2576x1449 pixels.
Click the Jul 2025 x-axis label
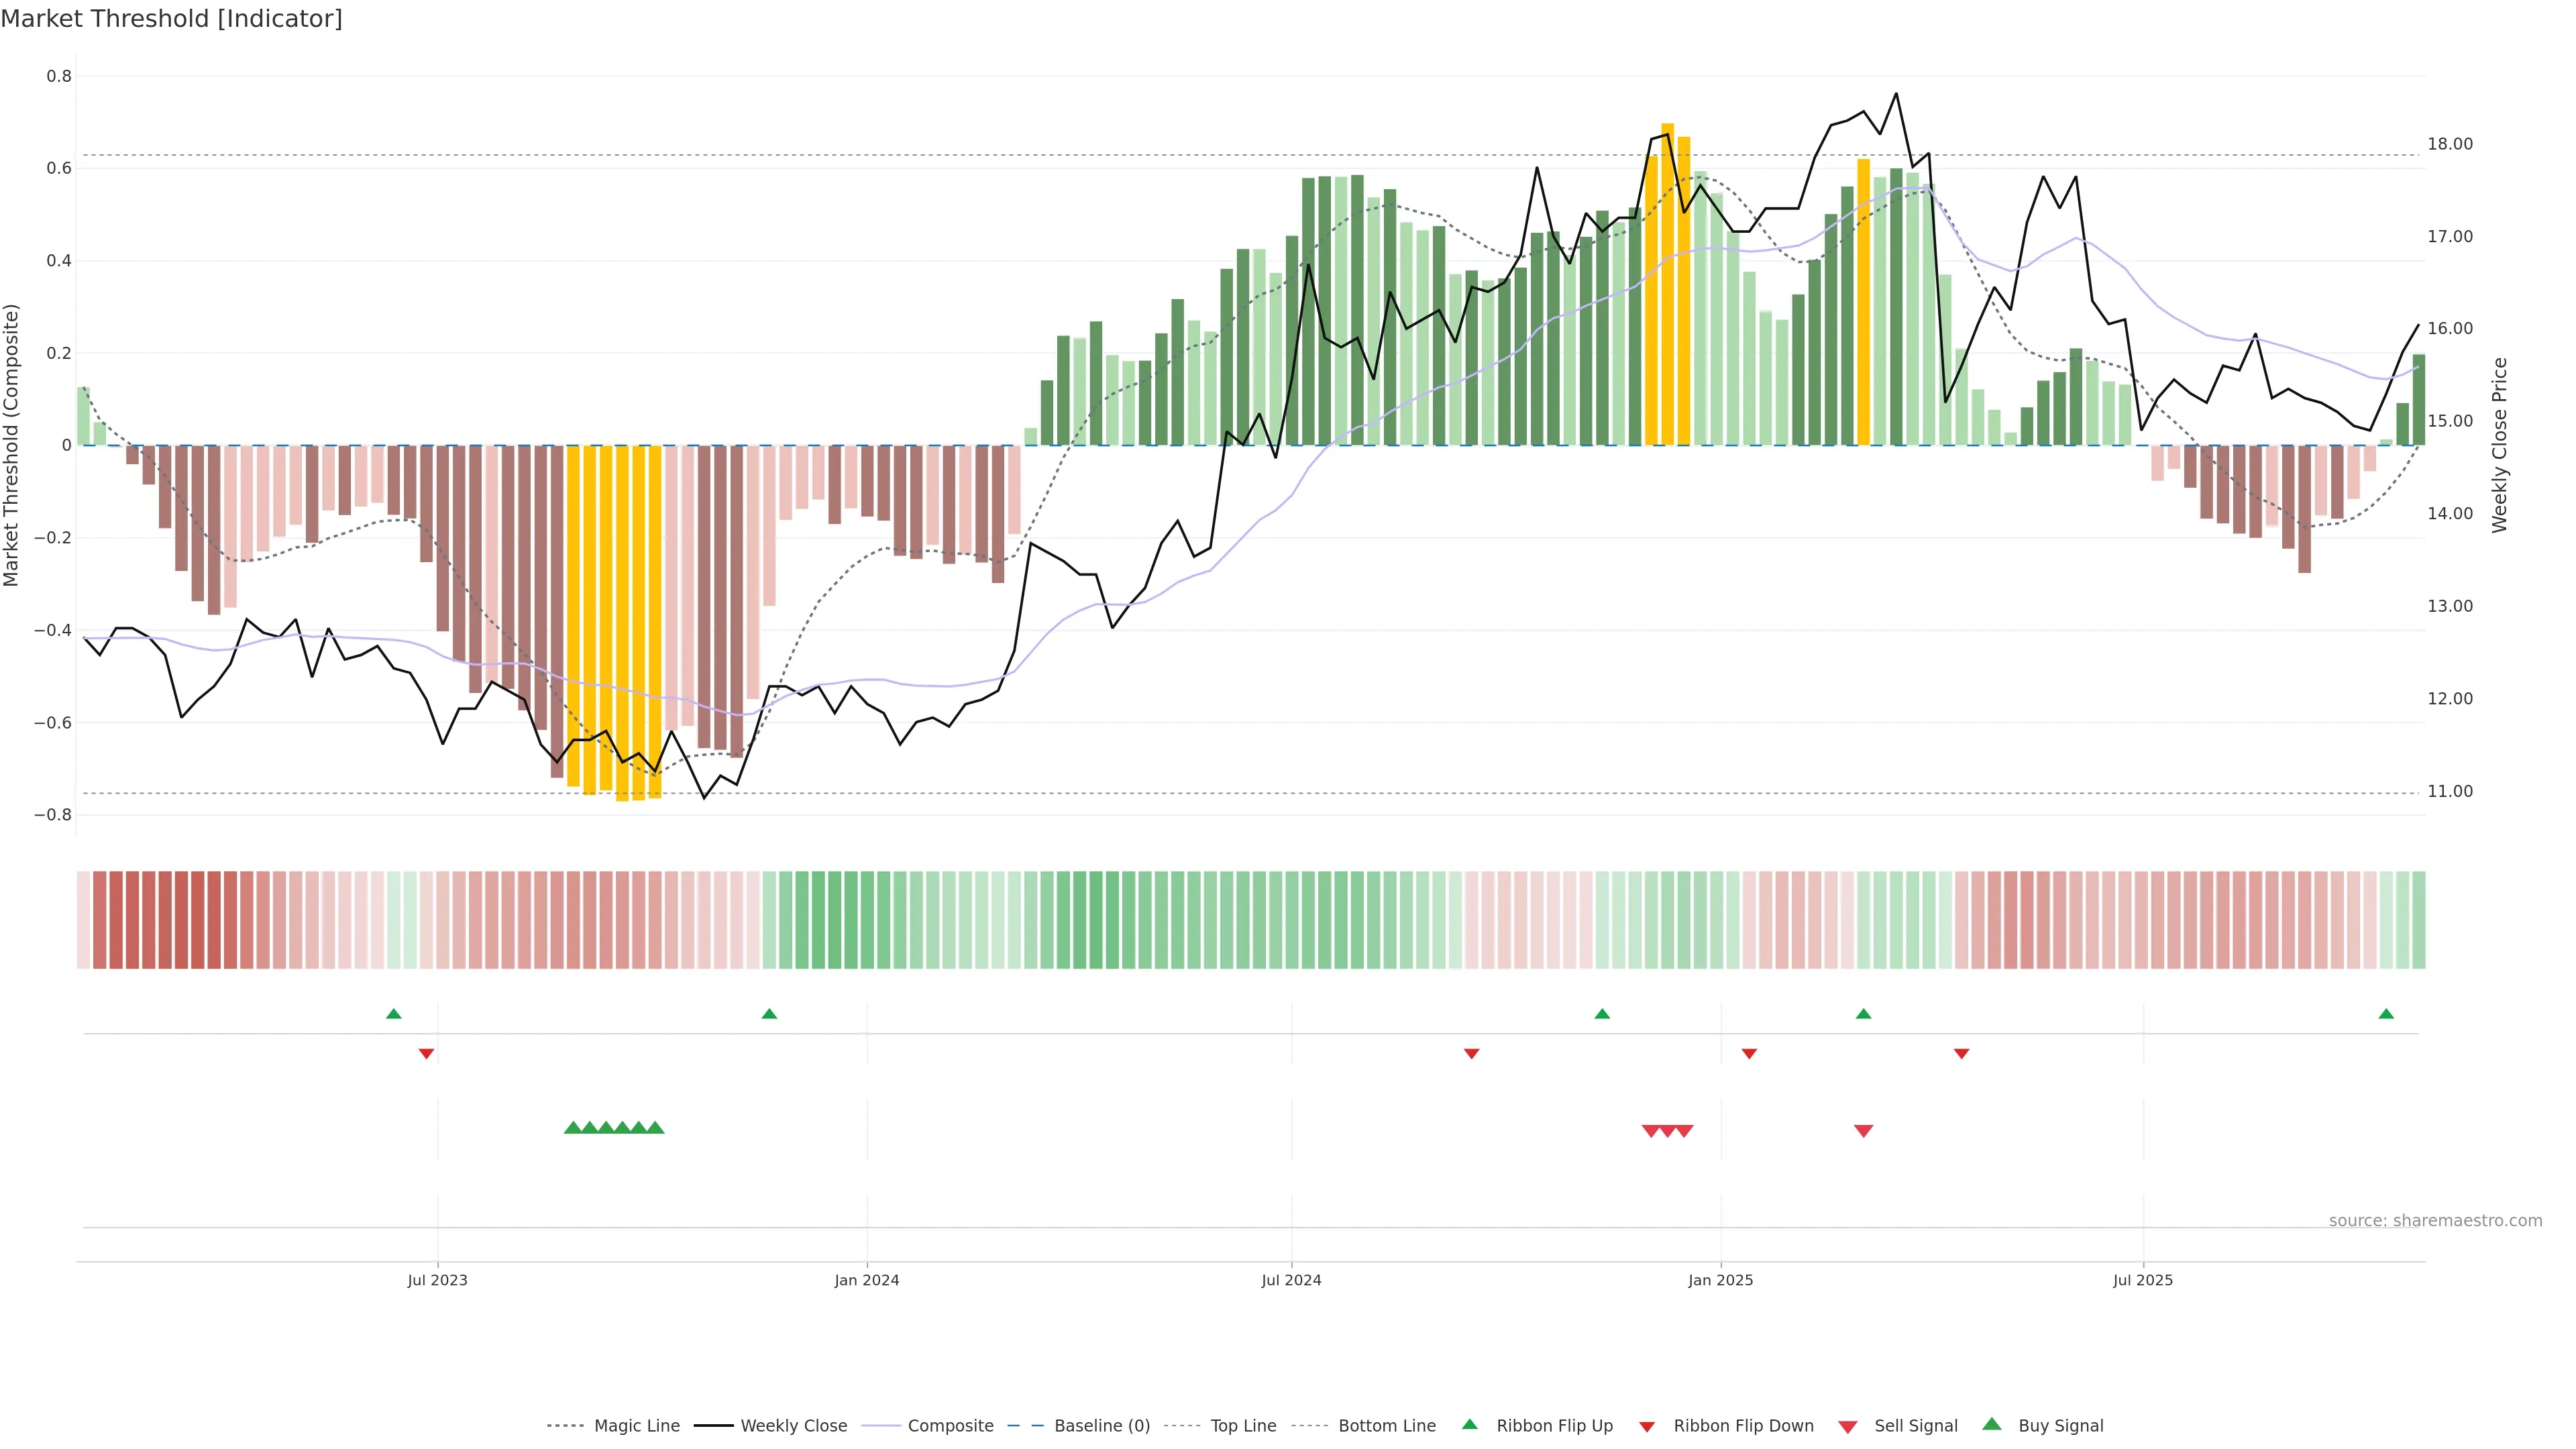[2143, 1280]
